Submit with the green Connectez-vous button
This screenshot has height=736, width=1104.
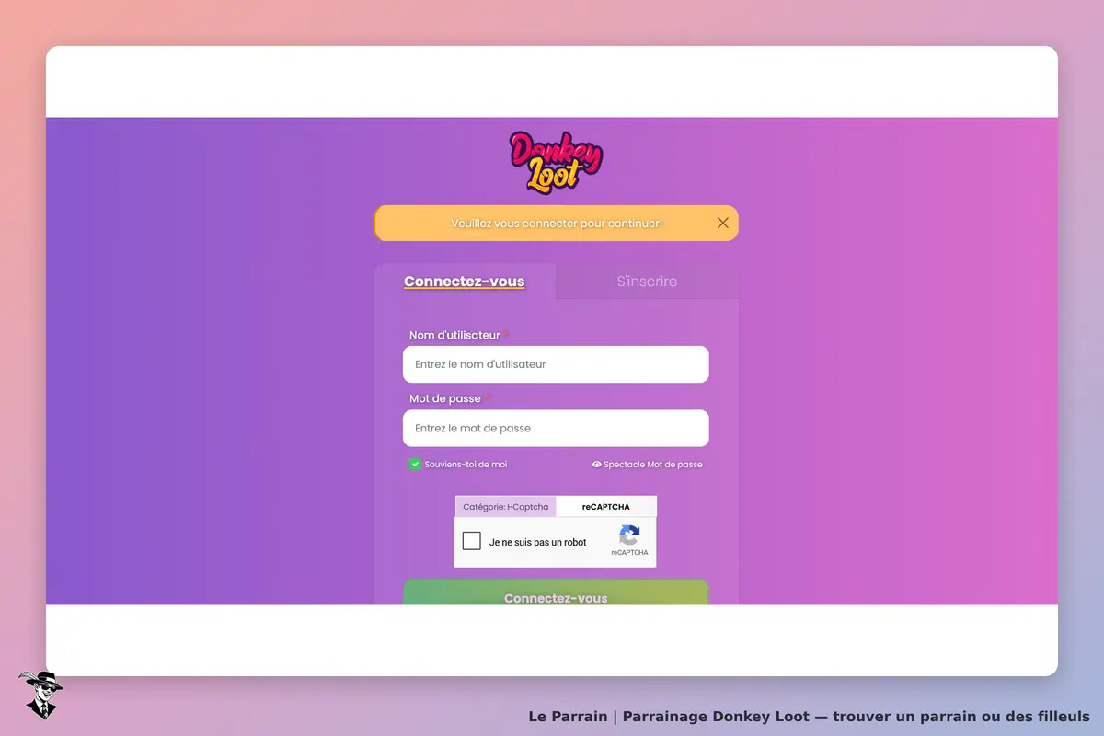click(x=556, y=592)
